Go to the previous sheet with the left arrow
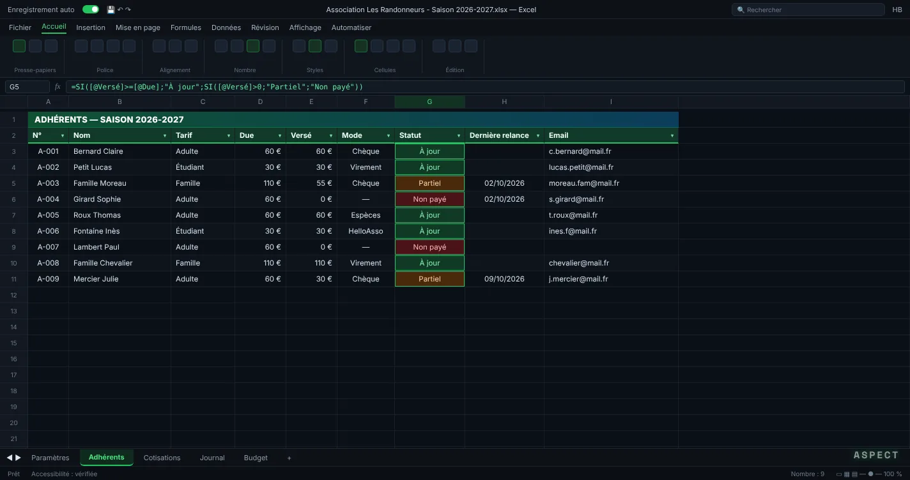910x480 pixels. [10, 458]
